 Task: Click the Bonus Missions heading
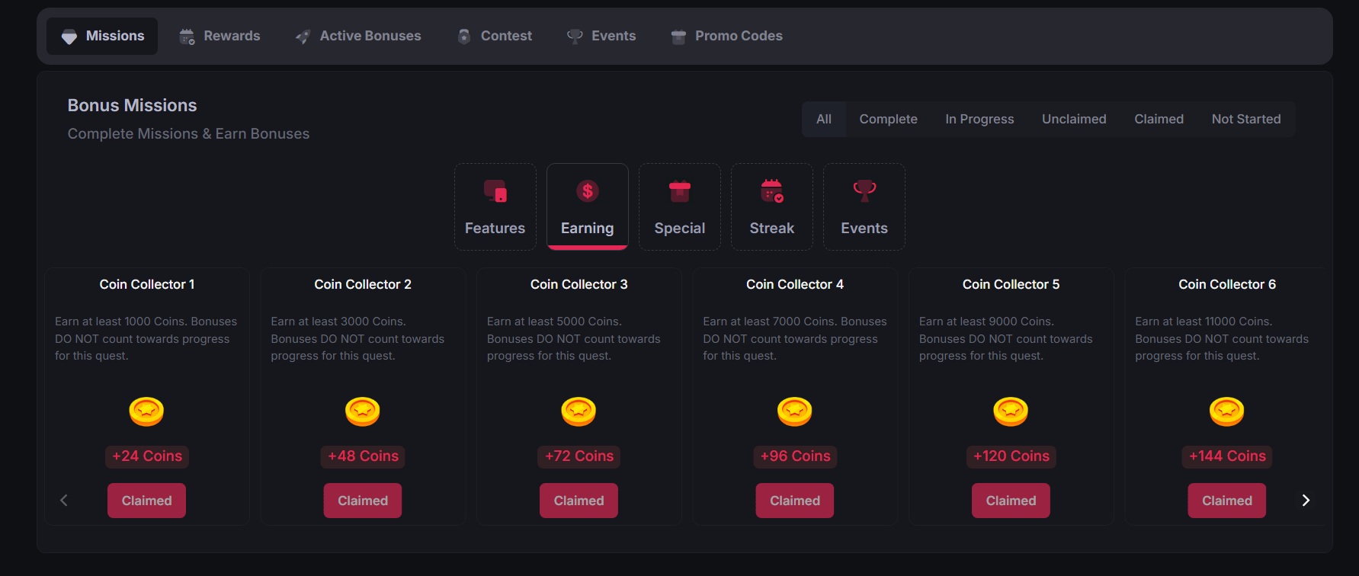coord(133,105)
